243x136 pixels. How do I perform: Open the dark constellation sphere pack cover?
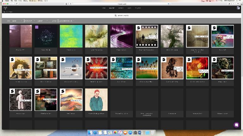[46, 36]
